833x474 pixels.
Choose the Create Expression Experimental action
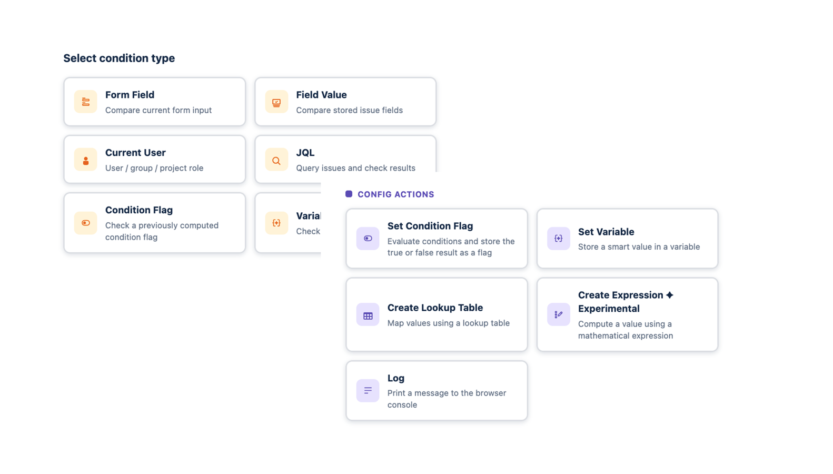tap(627, 314)
